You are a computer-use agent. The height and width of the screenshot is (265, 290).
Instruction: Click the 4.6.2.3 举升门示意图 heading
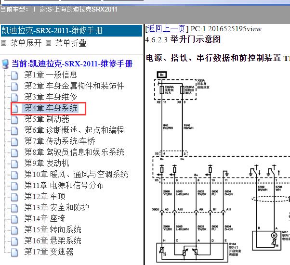(x=183, y=39)
